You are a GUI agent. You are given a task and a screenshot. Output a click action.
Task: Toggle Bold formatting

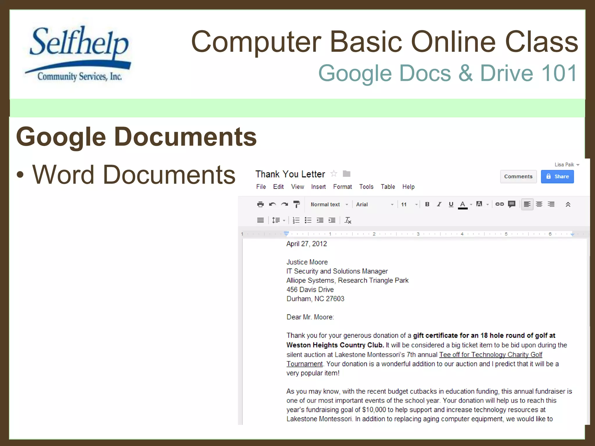(427, 204)
